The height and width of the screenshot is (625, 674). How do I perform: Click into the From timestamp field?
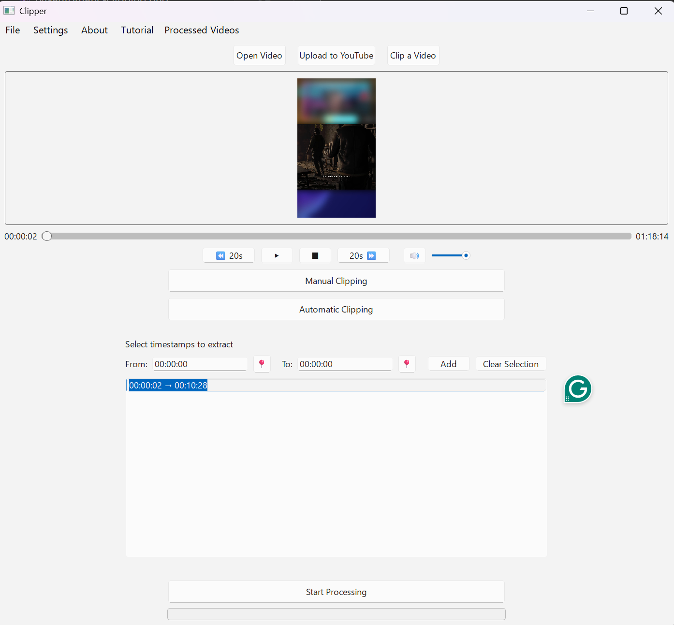[x=200, y=364]
